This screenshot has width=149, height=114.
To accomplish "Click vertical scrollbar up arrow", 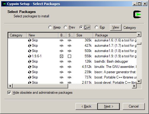I will (x=139, y=35).
